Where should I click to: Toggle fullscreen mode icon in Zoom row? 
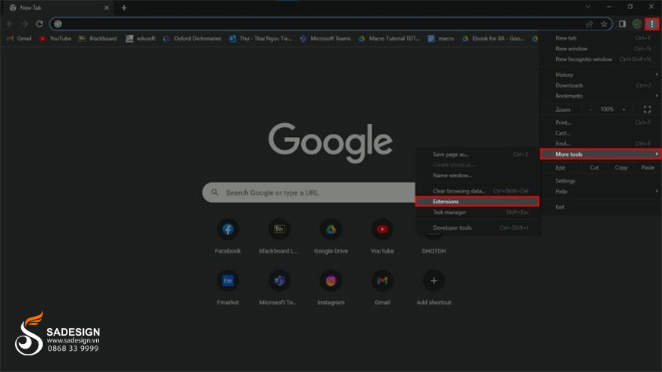point(647,109)
